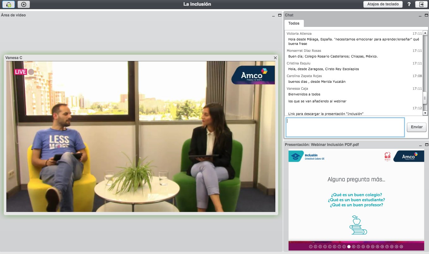The image size is (429, 254).
Task: Open Atajos de teclado shortcuts
Action: pos(383,4)
